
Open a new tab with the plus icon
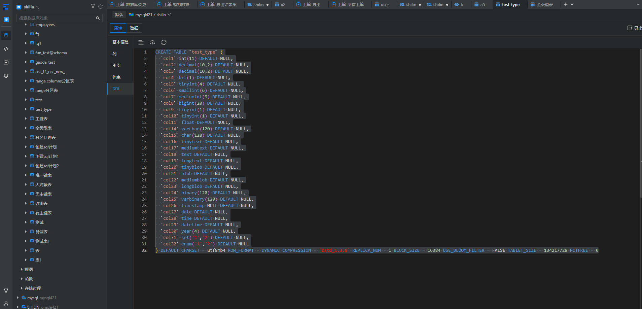coord(565,4)
